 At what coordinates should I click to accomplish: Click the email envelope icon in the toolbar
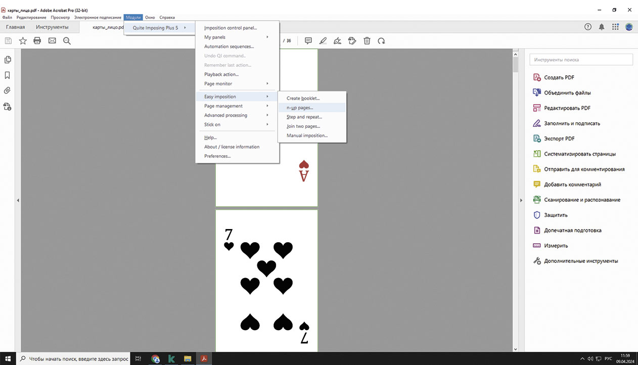pyautogui.click(x=52, y=41)
